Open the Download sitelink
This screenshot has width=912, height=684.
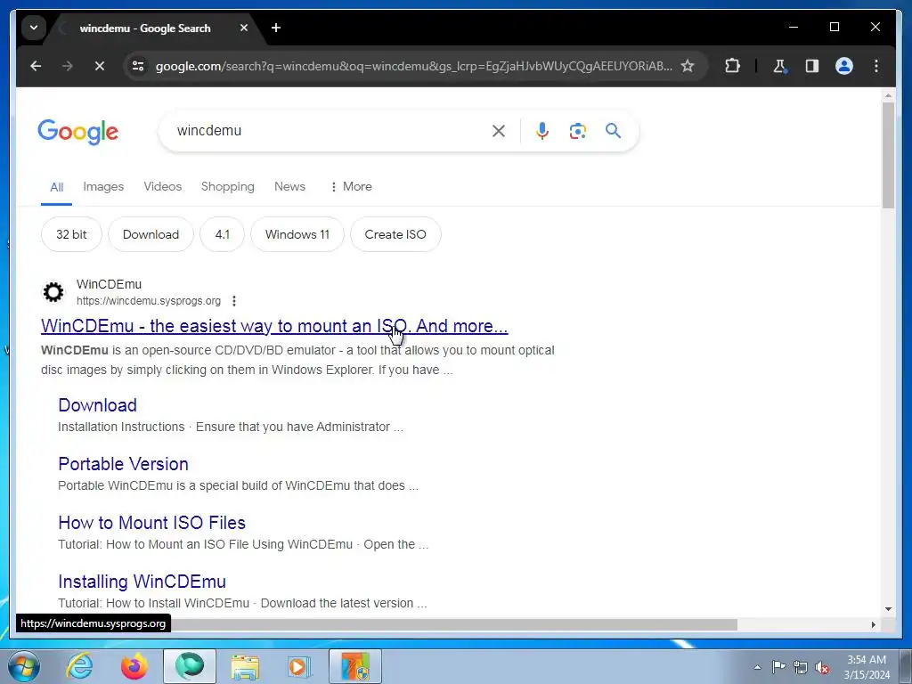pos(98,405)
